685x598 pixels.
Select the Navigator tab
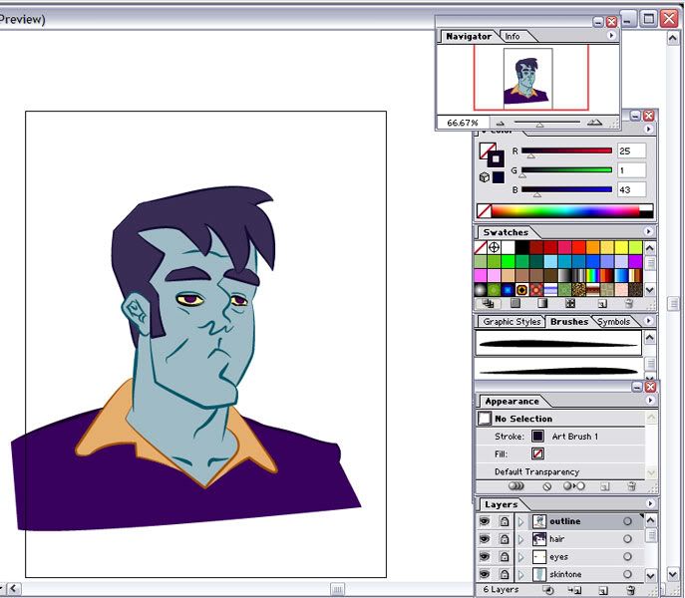click(x=469, y=37)
